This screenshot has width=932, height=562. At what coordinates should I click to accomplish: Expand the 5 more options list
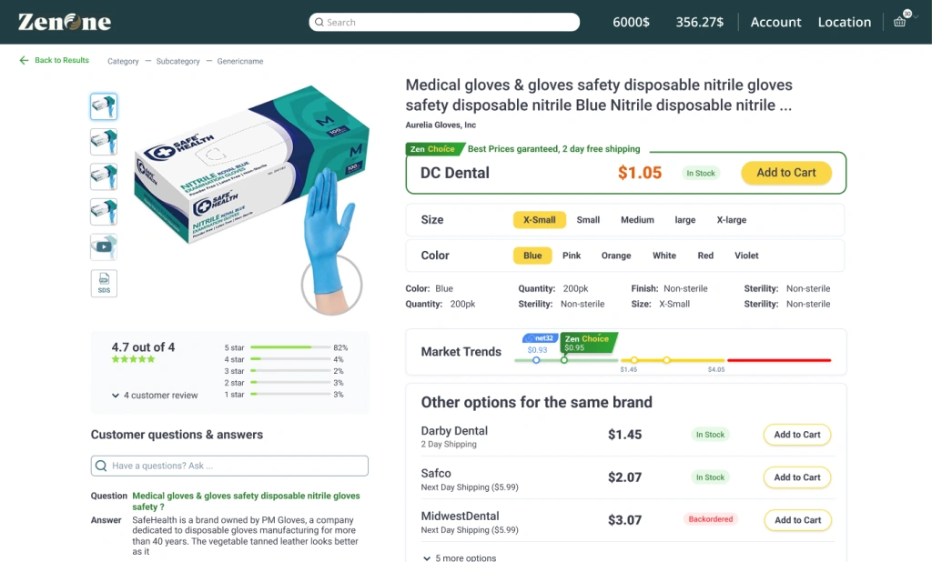point(460,557)
